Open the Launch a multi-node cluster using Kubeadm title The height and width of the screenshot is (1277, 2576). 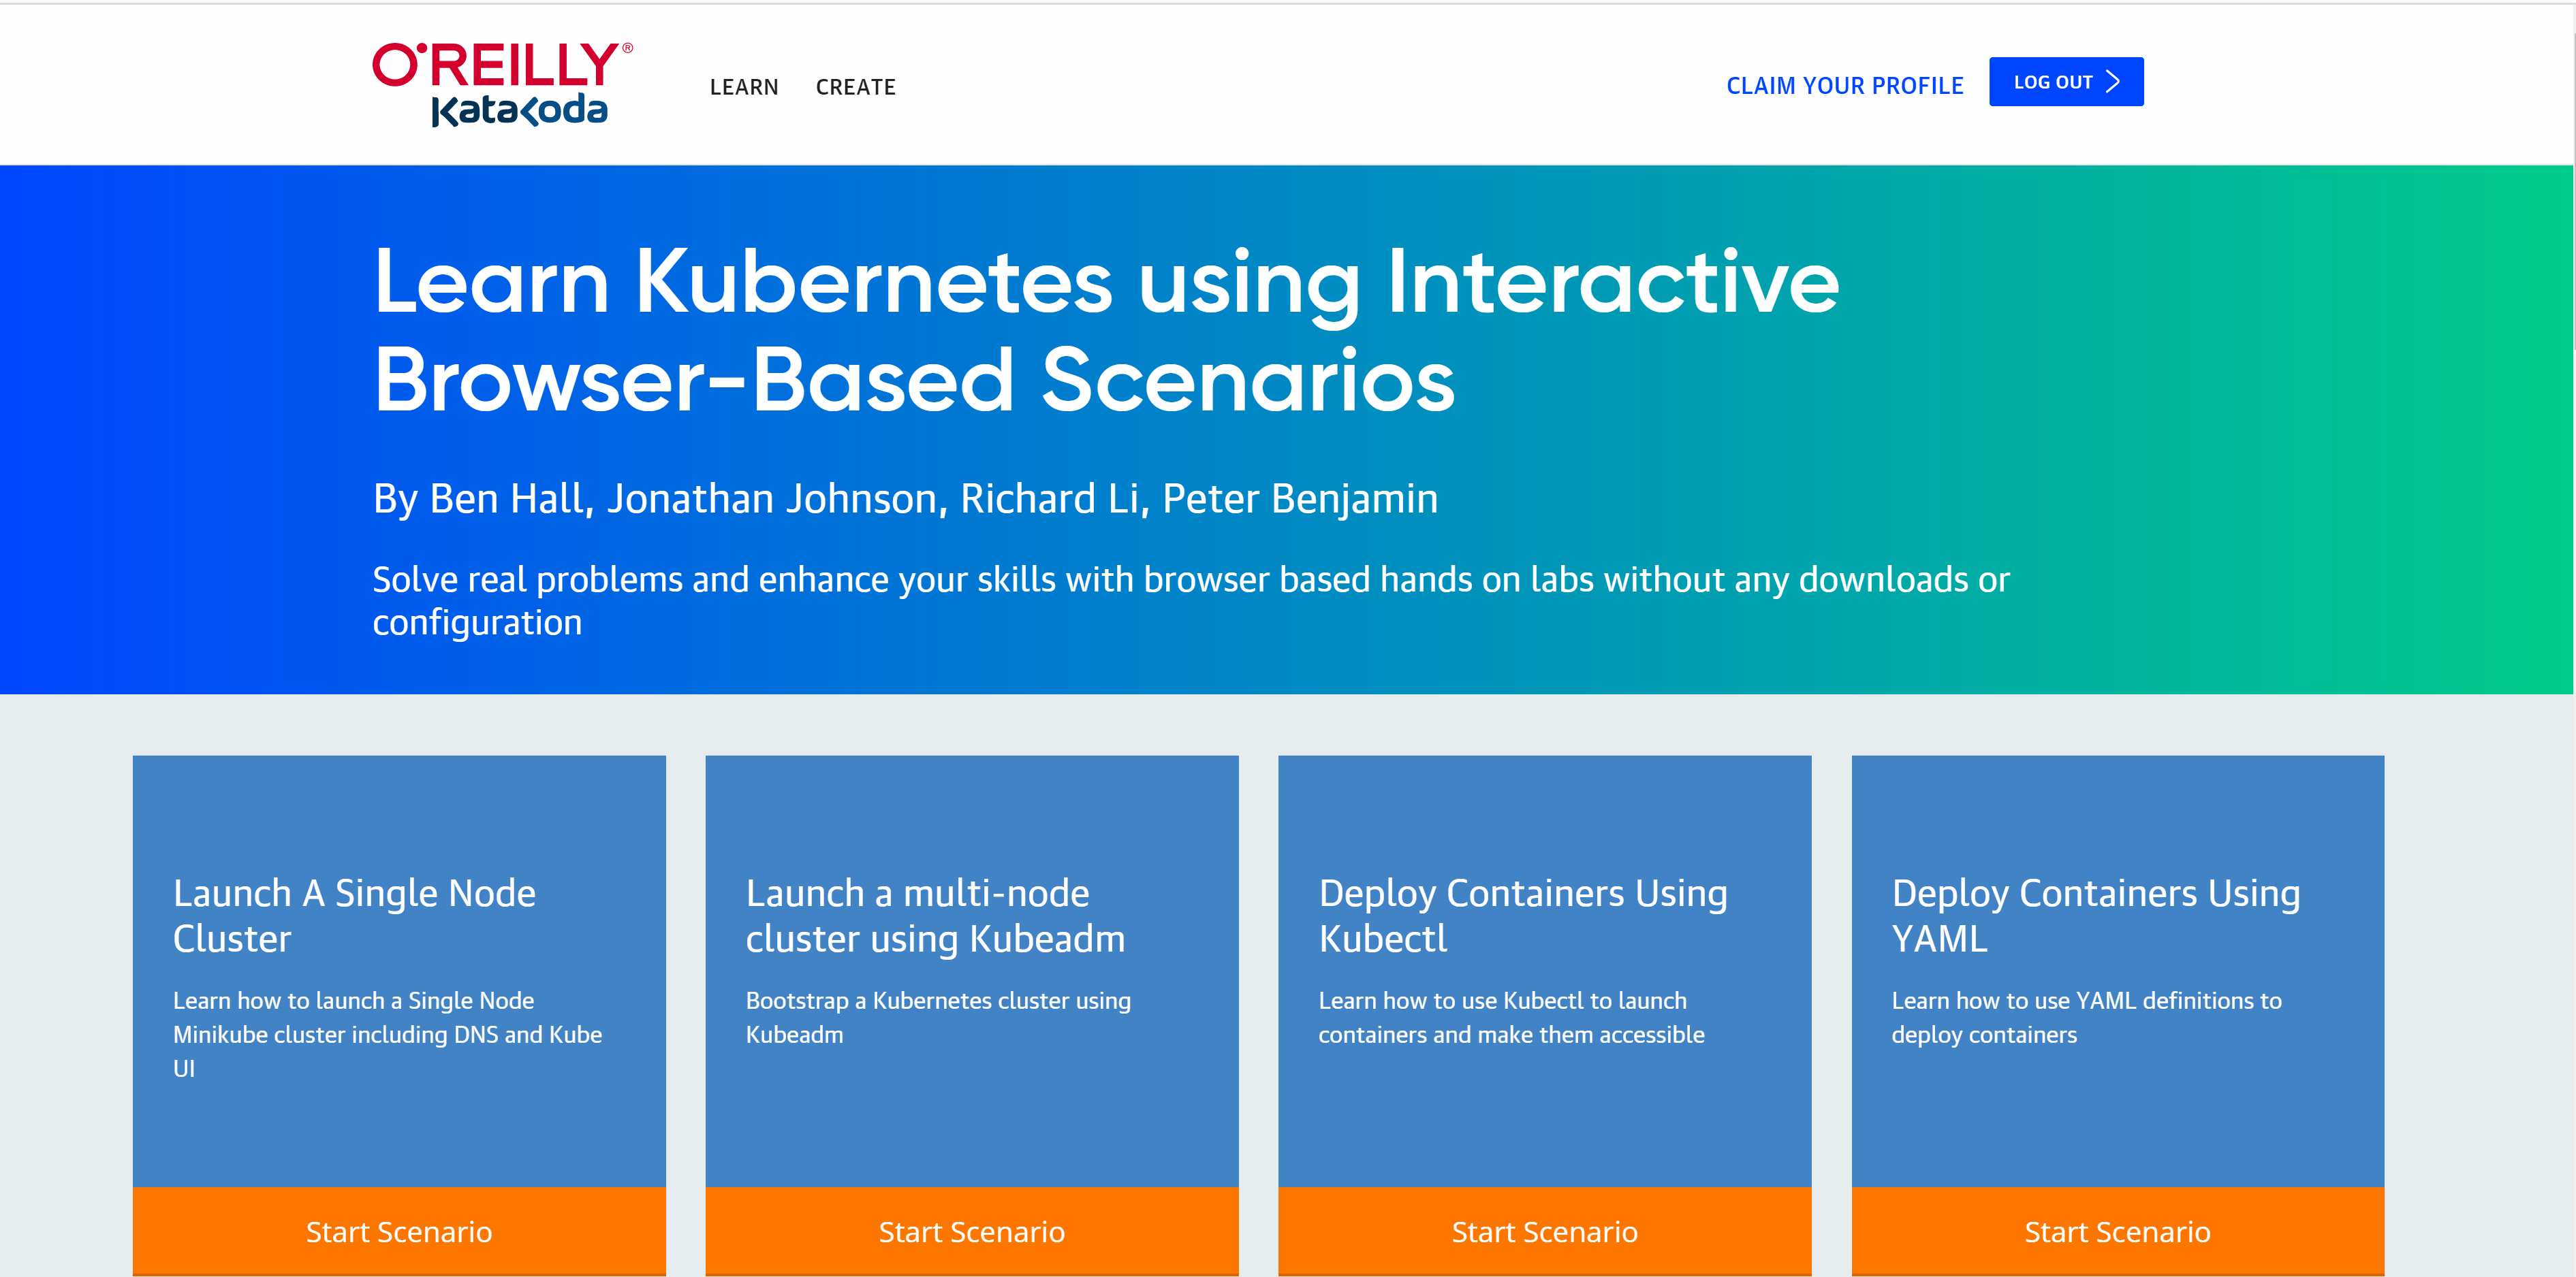pyautogui.click(x=935, y=916)
